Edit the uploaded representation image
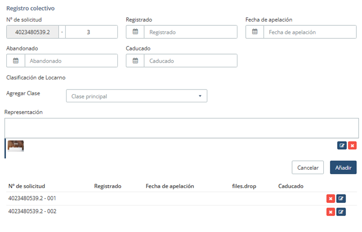The height and width of the screenshot is (232, 362). (x=342, y=145)
